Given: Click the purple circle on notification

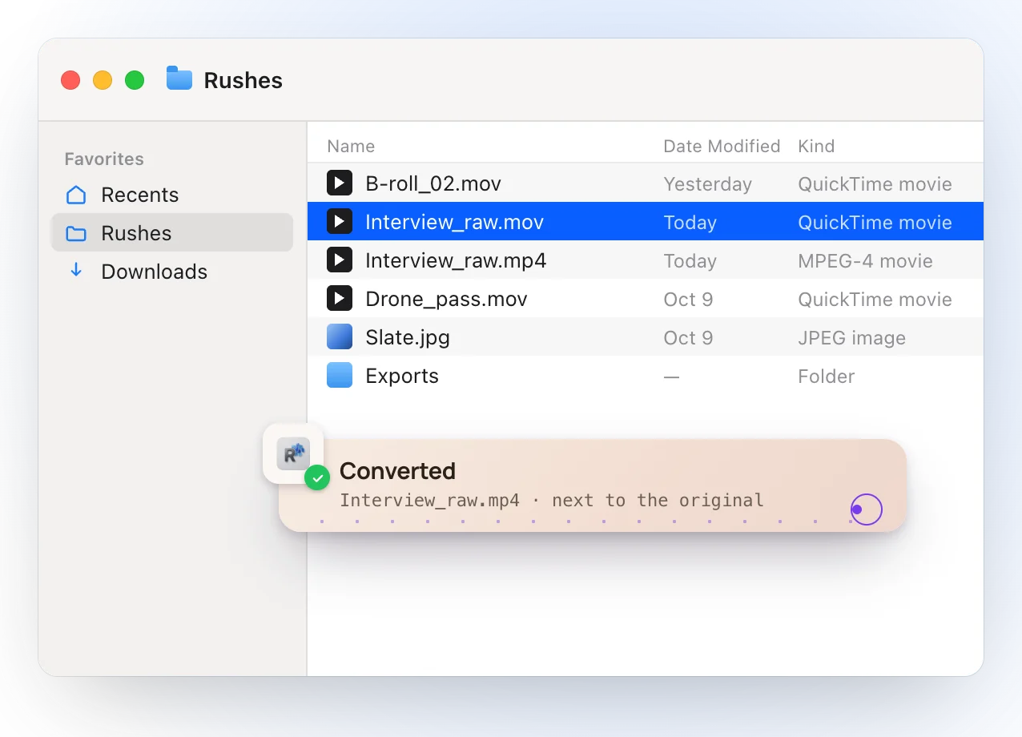Looking at the screenshot, I should [865, 509].
